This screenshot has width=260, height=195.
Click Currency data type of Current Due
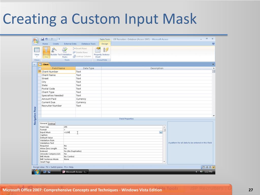click(x=88, y=102)
